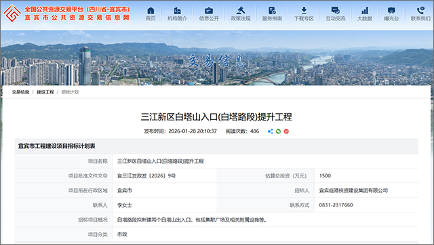Open 机构简介 building icon
Screen dimensions: 434x245
click(177, 11)
